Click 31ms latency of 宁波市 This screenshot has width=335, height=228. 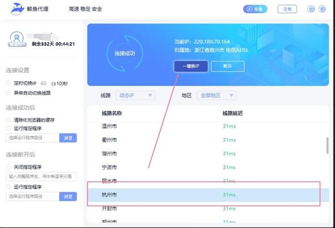pos(229,167)
